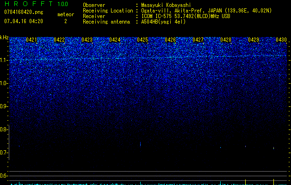The height and width of the screenshot is (185, 291).
Task: Click the 0429 time marker
Action: click(254, 40)
